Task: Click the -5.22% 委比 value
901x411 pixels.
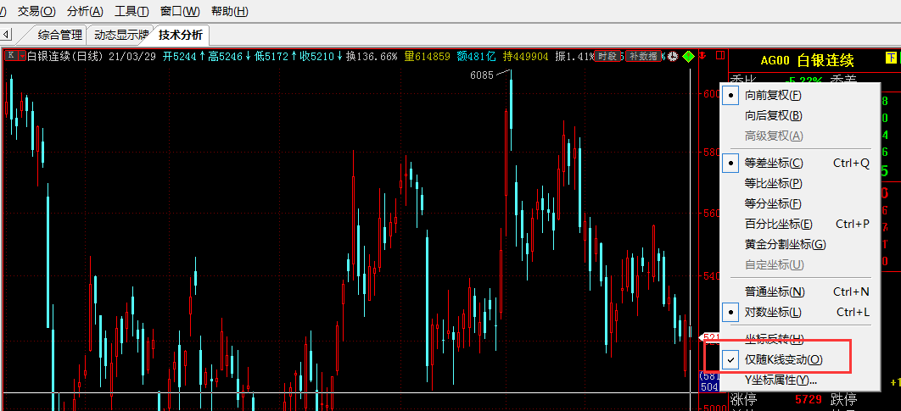Action: click(x=803, y=81)
